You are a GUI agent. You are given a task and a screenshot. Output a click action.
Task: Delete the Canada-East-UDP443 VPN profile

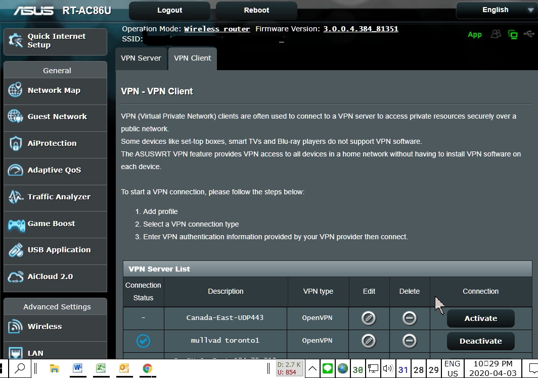click(x=410, y=318)
